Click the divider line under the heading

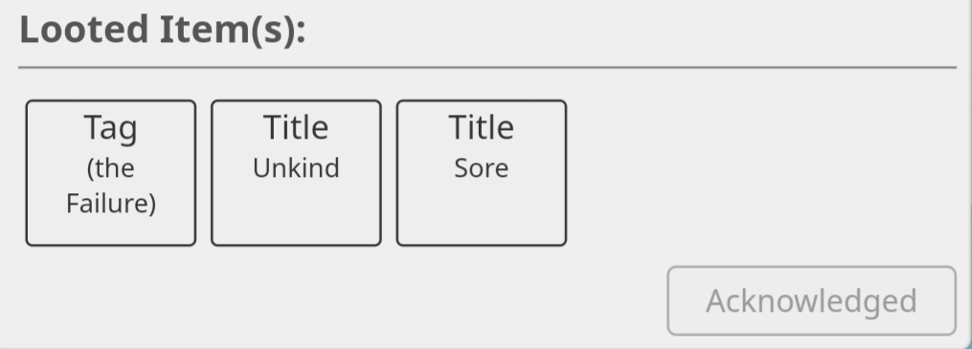487,67
